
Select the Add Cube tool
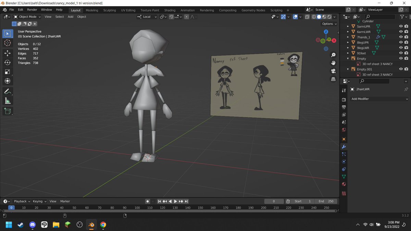coord(8,111)
